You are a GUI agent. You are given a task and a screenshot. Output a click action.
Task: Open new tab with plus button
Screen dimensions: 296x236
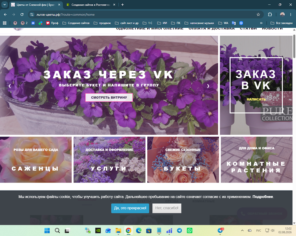click(122, 5)
